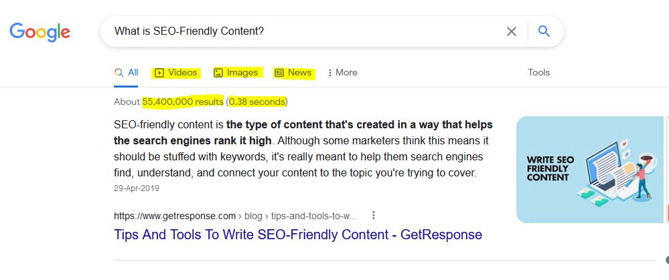
Task: Click the getresponse.com breadcrumb URL
Action: pyautogui.click(x=235, y=216)
